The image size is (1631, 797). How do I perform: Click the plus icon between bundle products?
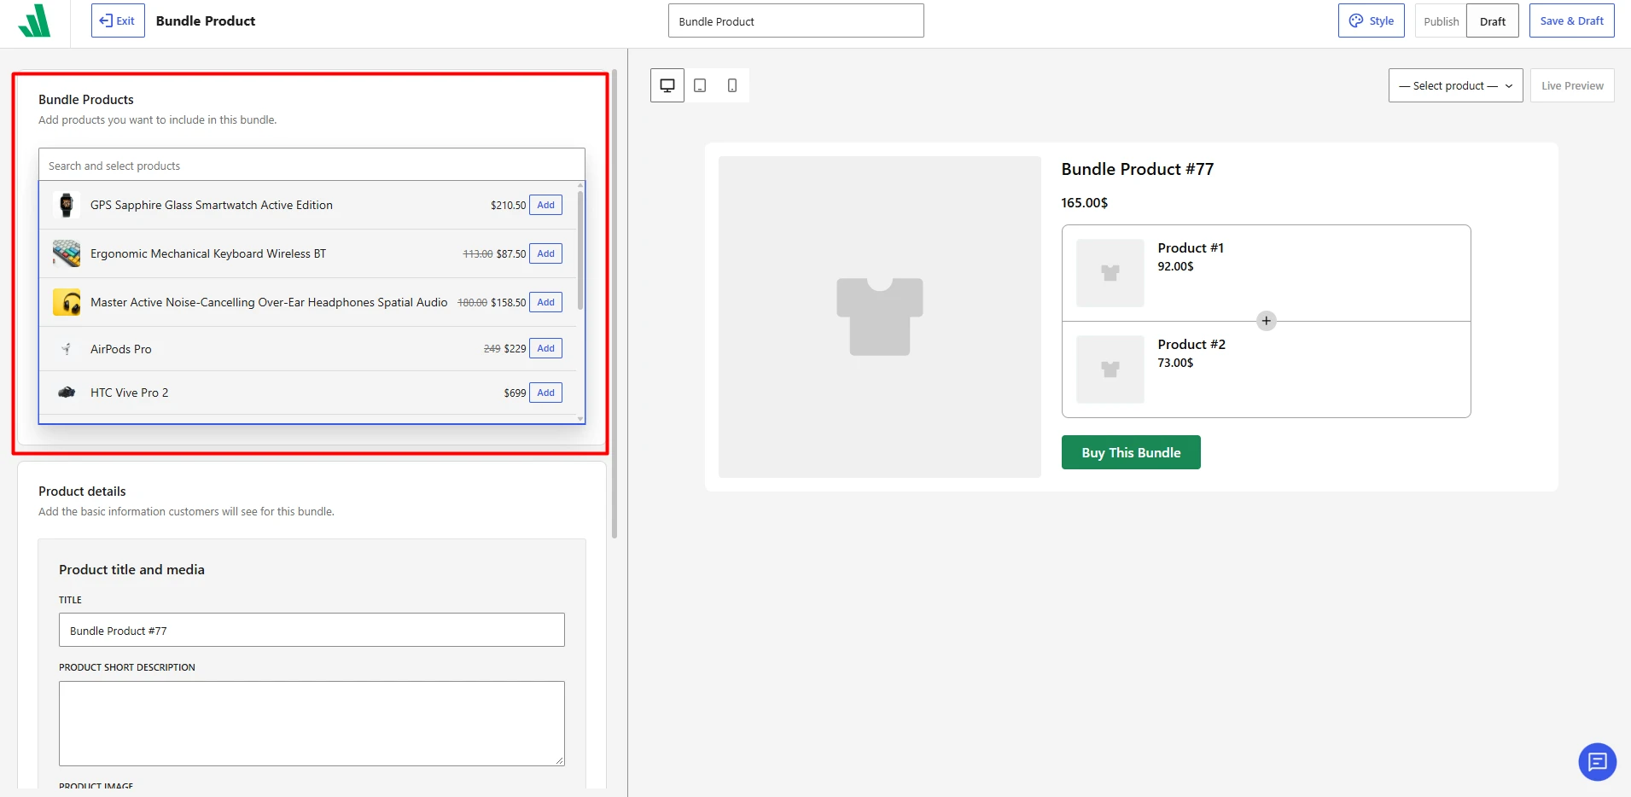tap(1267, 321)
